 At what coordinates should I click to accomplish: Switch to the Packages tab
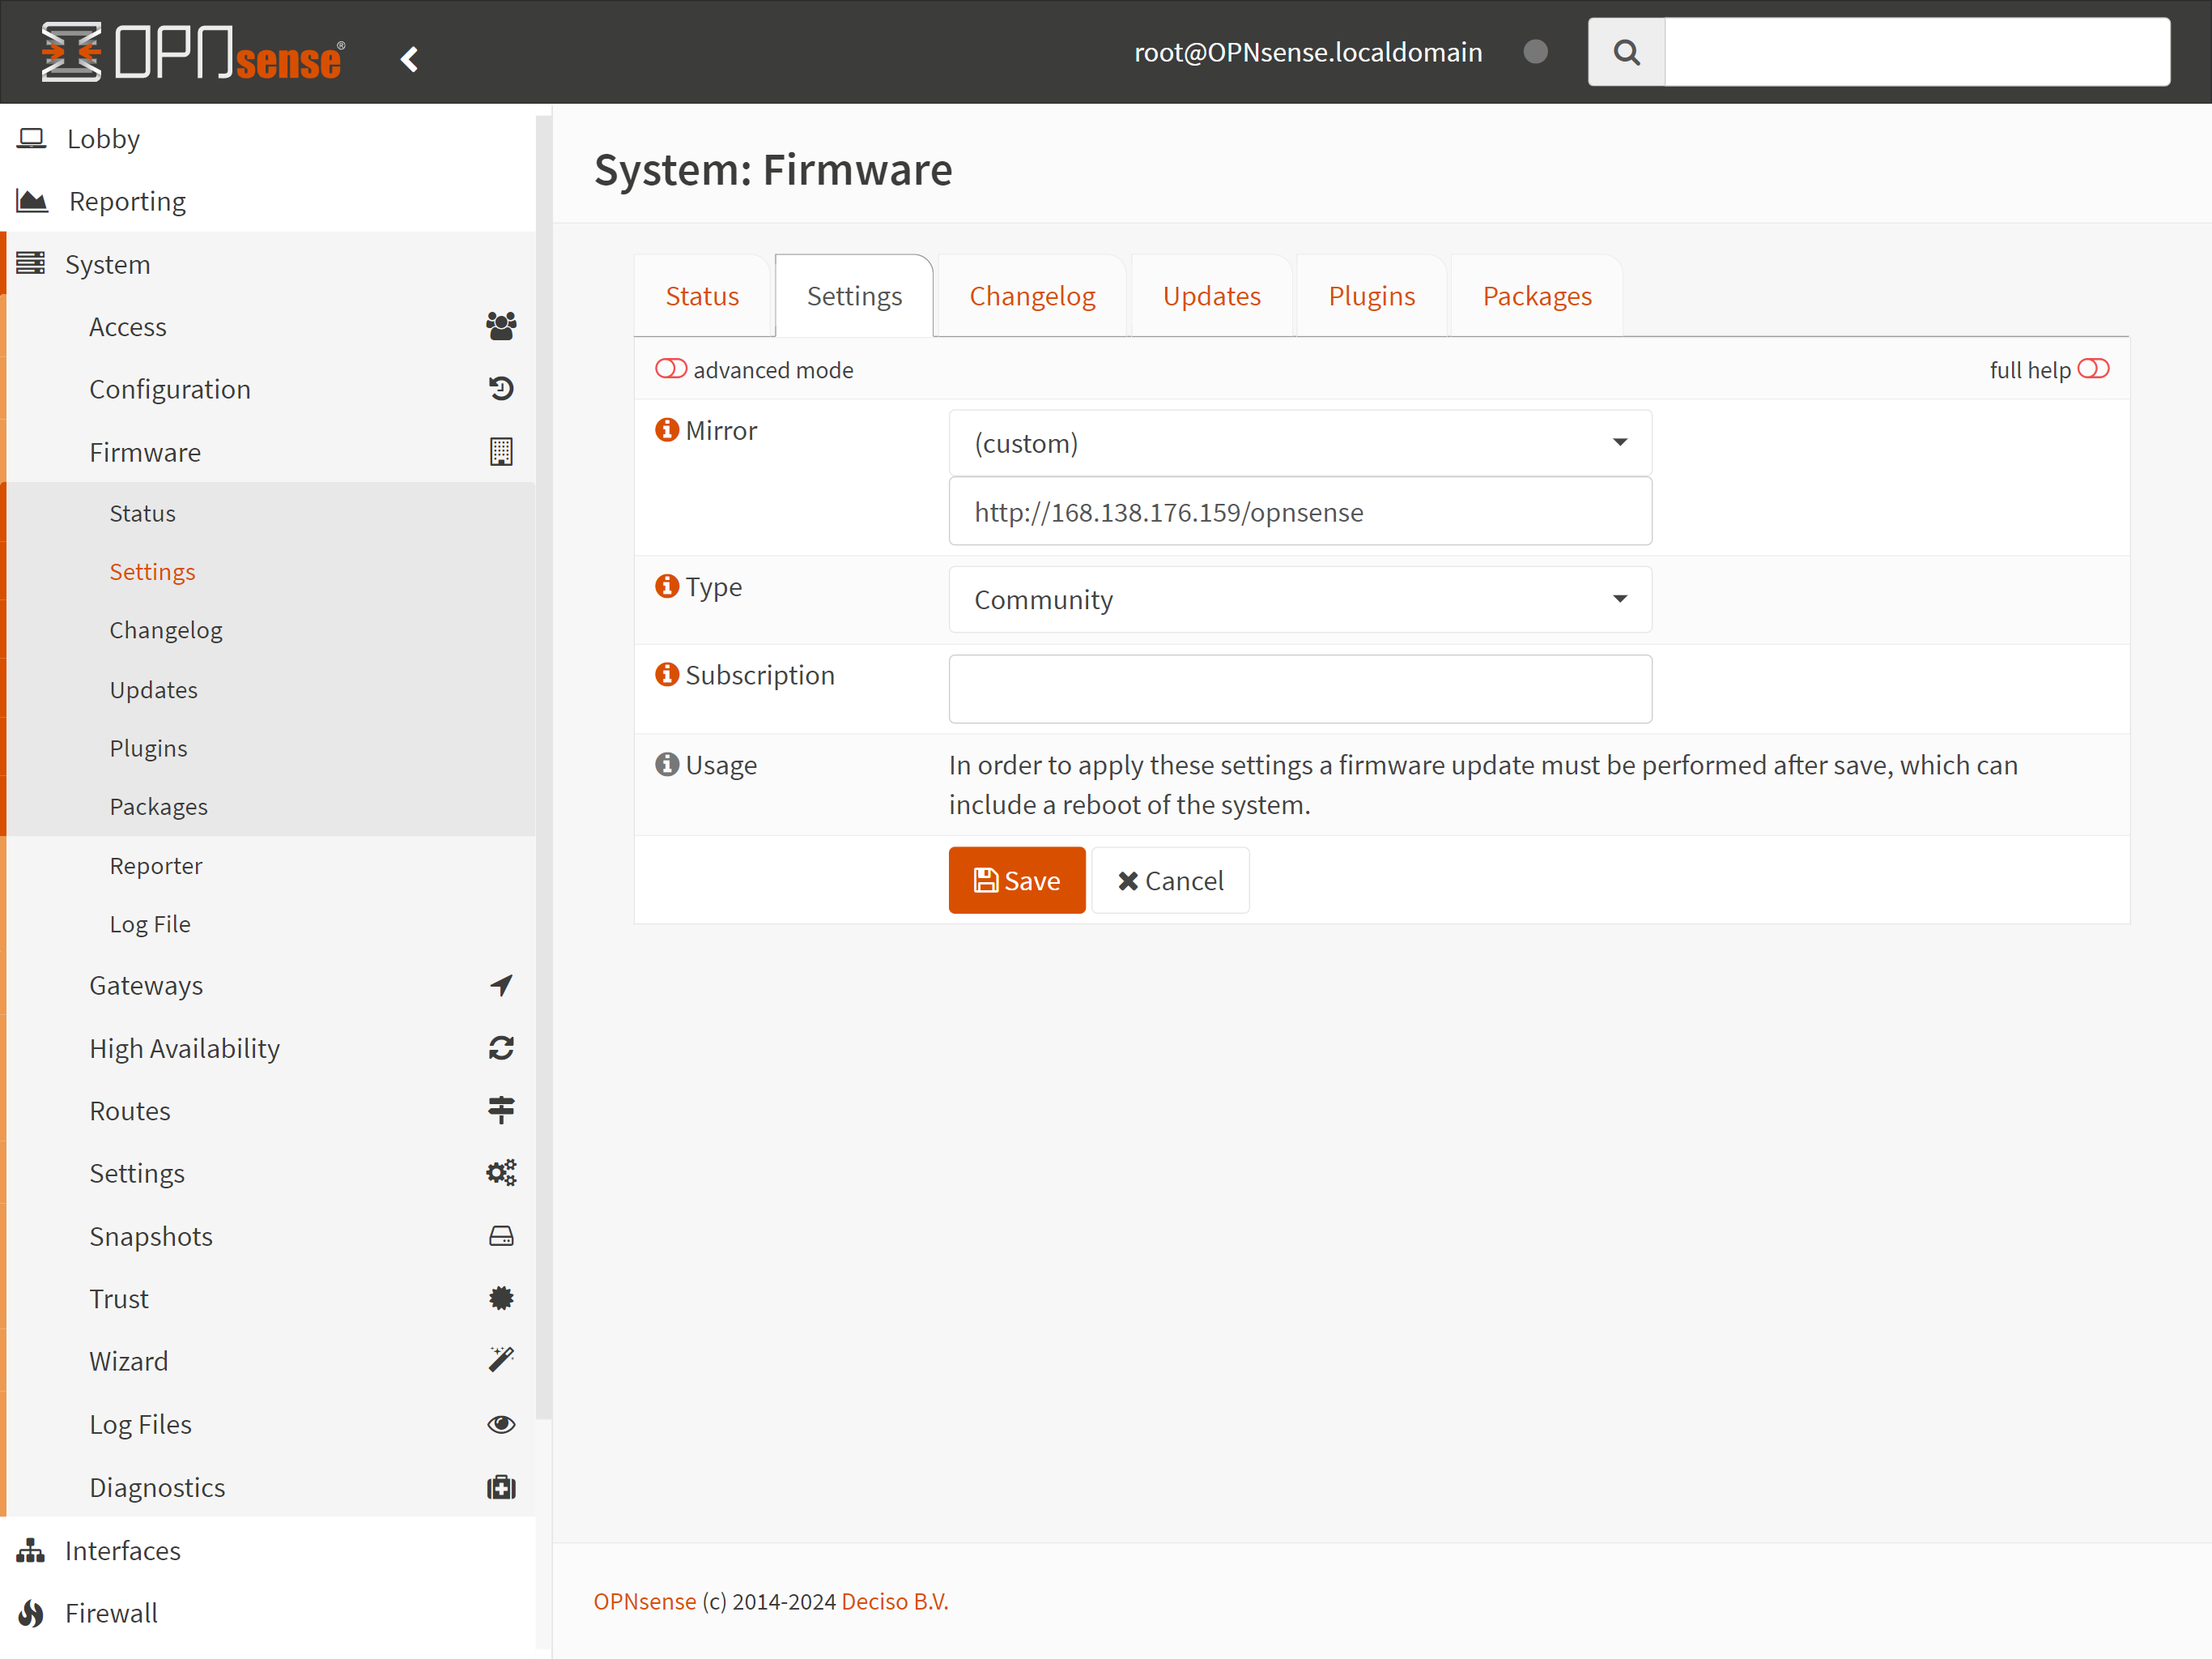pos(1537,296)
